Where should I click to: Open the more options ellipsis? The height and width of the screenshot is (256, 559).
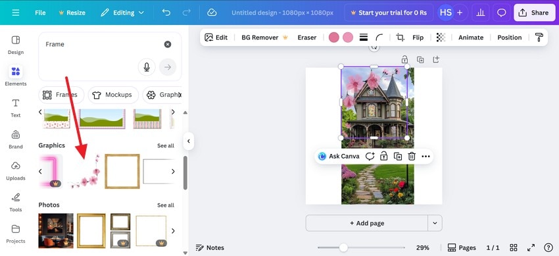click(x=425, y=156)
